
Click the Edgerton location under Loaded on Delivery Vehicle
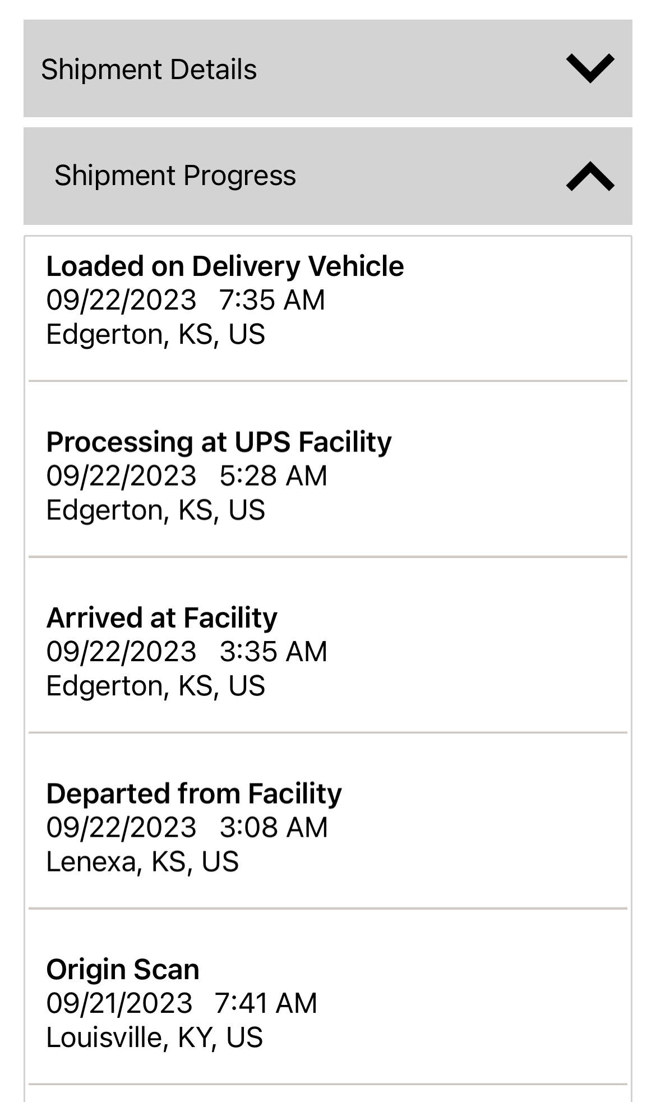tap(155, 334)
